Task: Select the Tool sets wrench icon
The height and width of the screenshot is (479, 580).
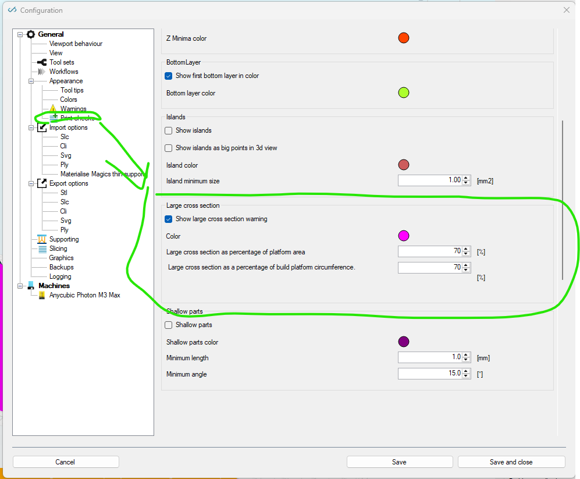Action: pyautogui.click(x=41, y=62)
